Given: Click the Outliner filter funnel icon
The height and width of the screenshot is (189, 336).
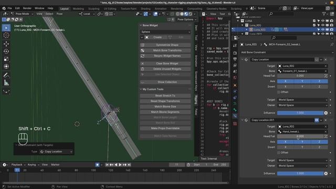Looking at the screenshot, I should point(324,14).
